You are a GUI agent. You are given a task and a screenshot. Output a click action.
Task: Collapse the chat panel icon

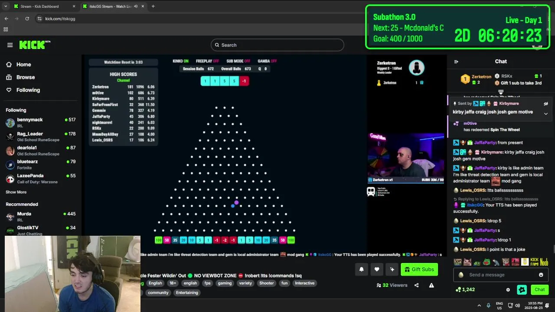456,62
